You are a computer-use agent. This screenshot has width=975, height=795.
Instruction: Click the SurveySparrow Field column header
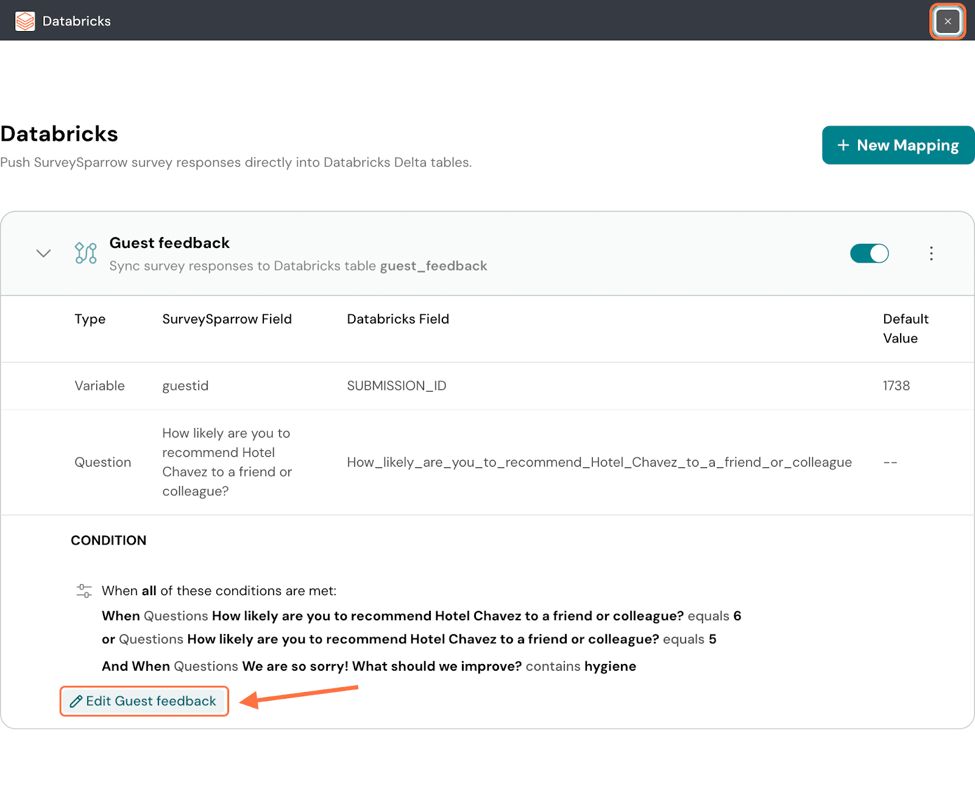(x=227, y=319)
